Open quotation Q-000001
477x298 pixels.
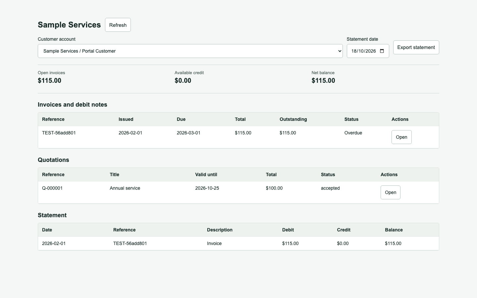(391, 192)
